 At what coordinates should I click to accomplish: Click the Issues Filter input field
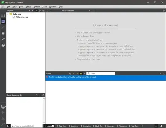tap(101, 74)
